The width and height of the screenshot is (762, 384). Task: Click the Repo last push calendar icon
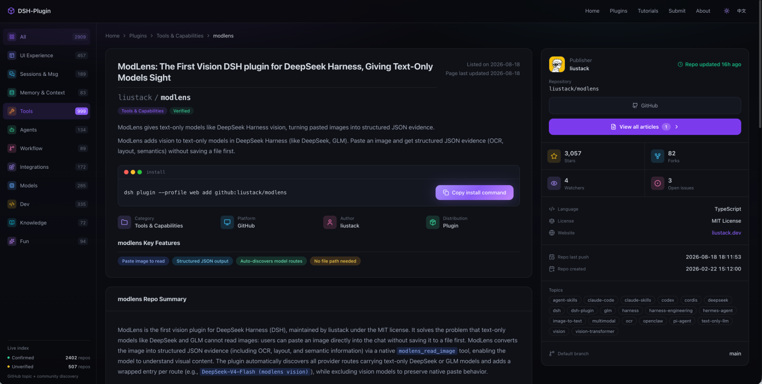(552, 257)
